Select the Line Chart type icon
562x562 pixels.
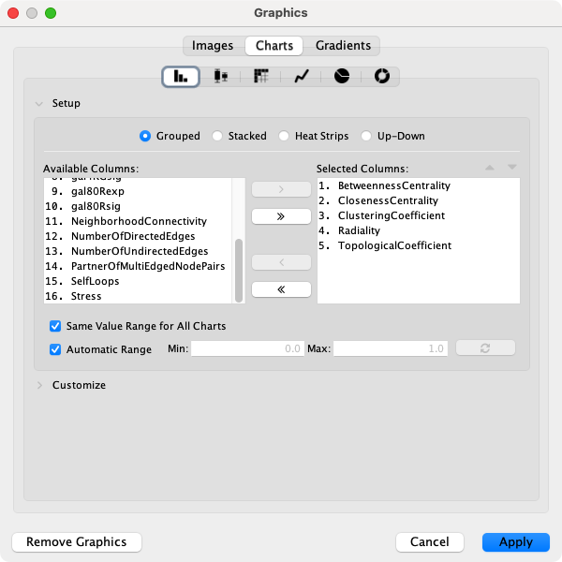click(302, 77)
